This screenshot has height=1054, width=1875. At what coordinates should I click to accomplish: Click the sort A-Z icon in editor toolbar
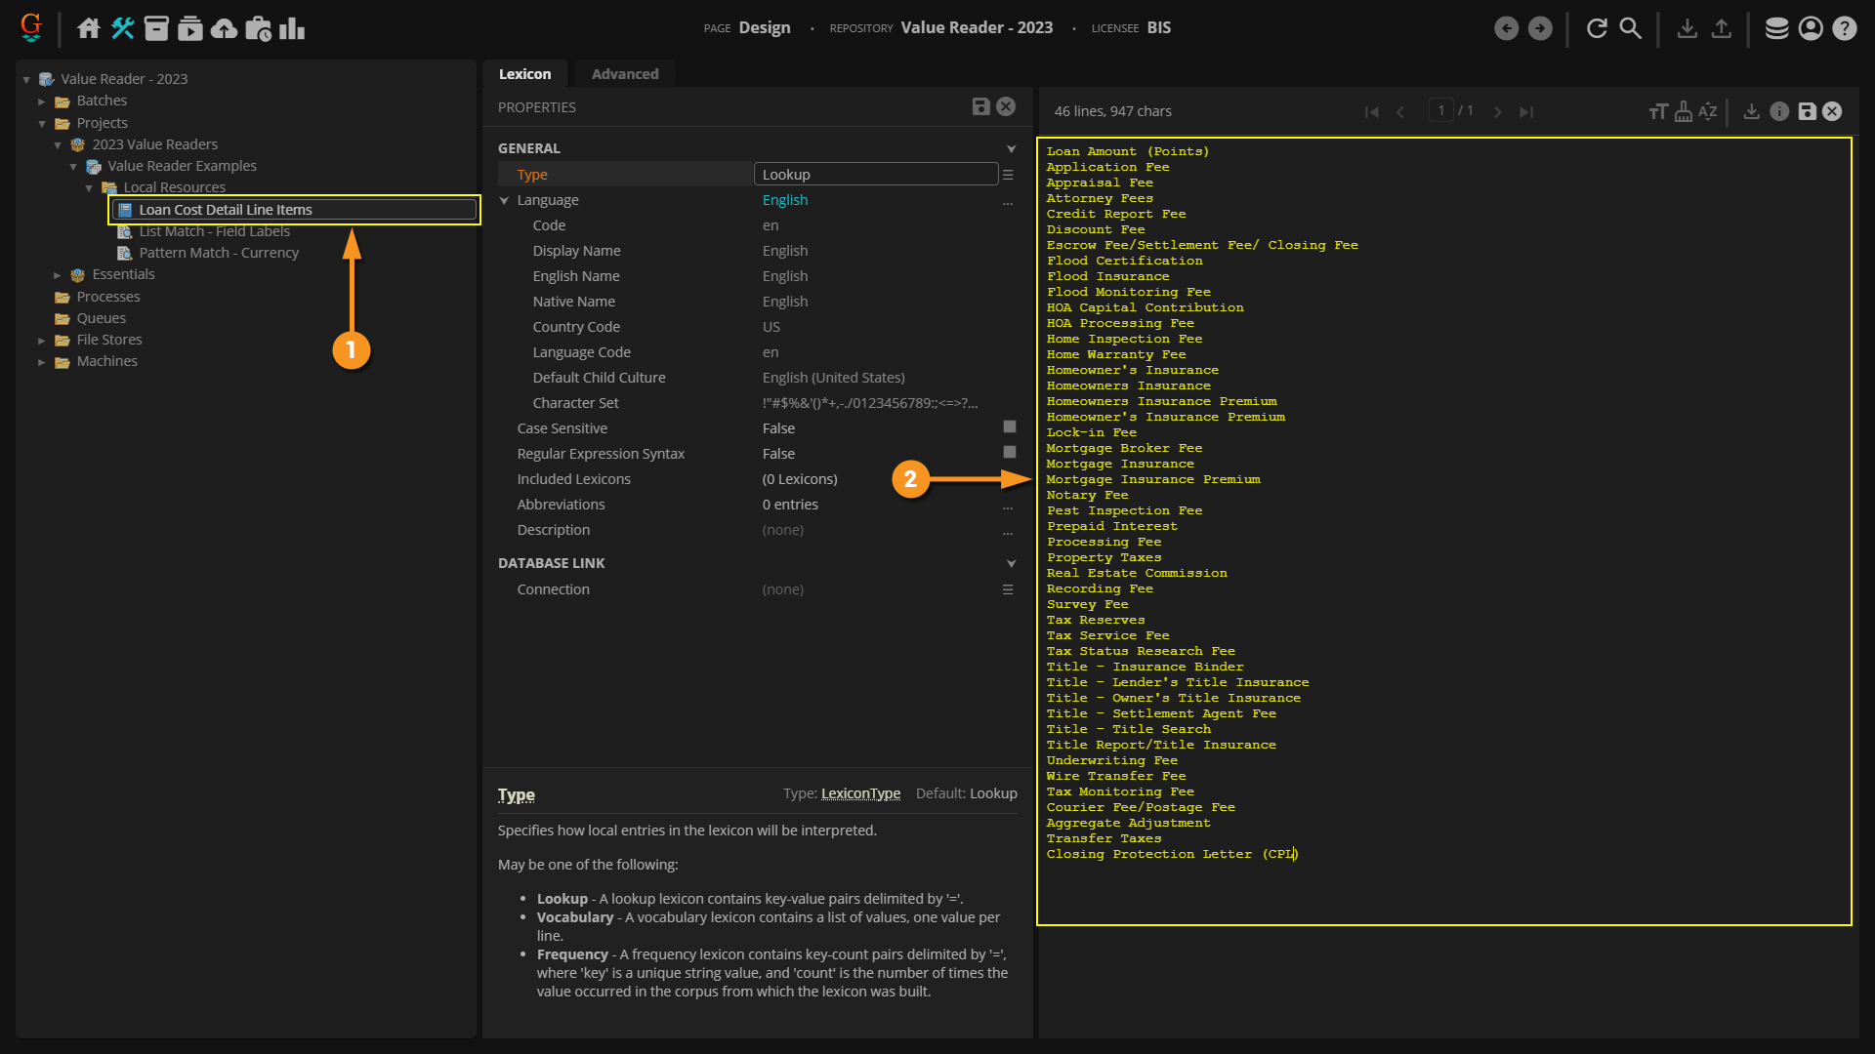coord(1708,111)
